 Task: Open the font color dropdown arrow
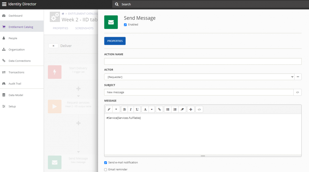pos(152,109)
